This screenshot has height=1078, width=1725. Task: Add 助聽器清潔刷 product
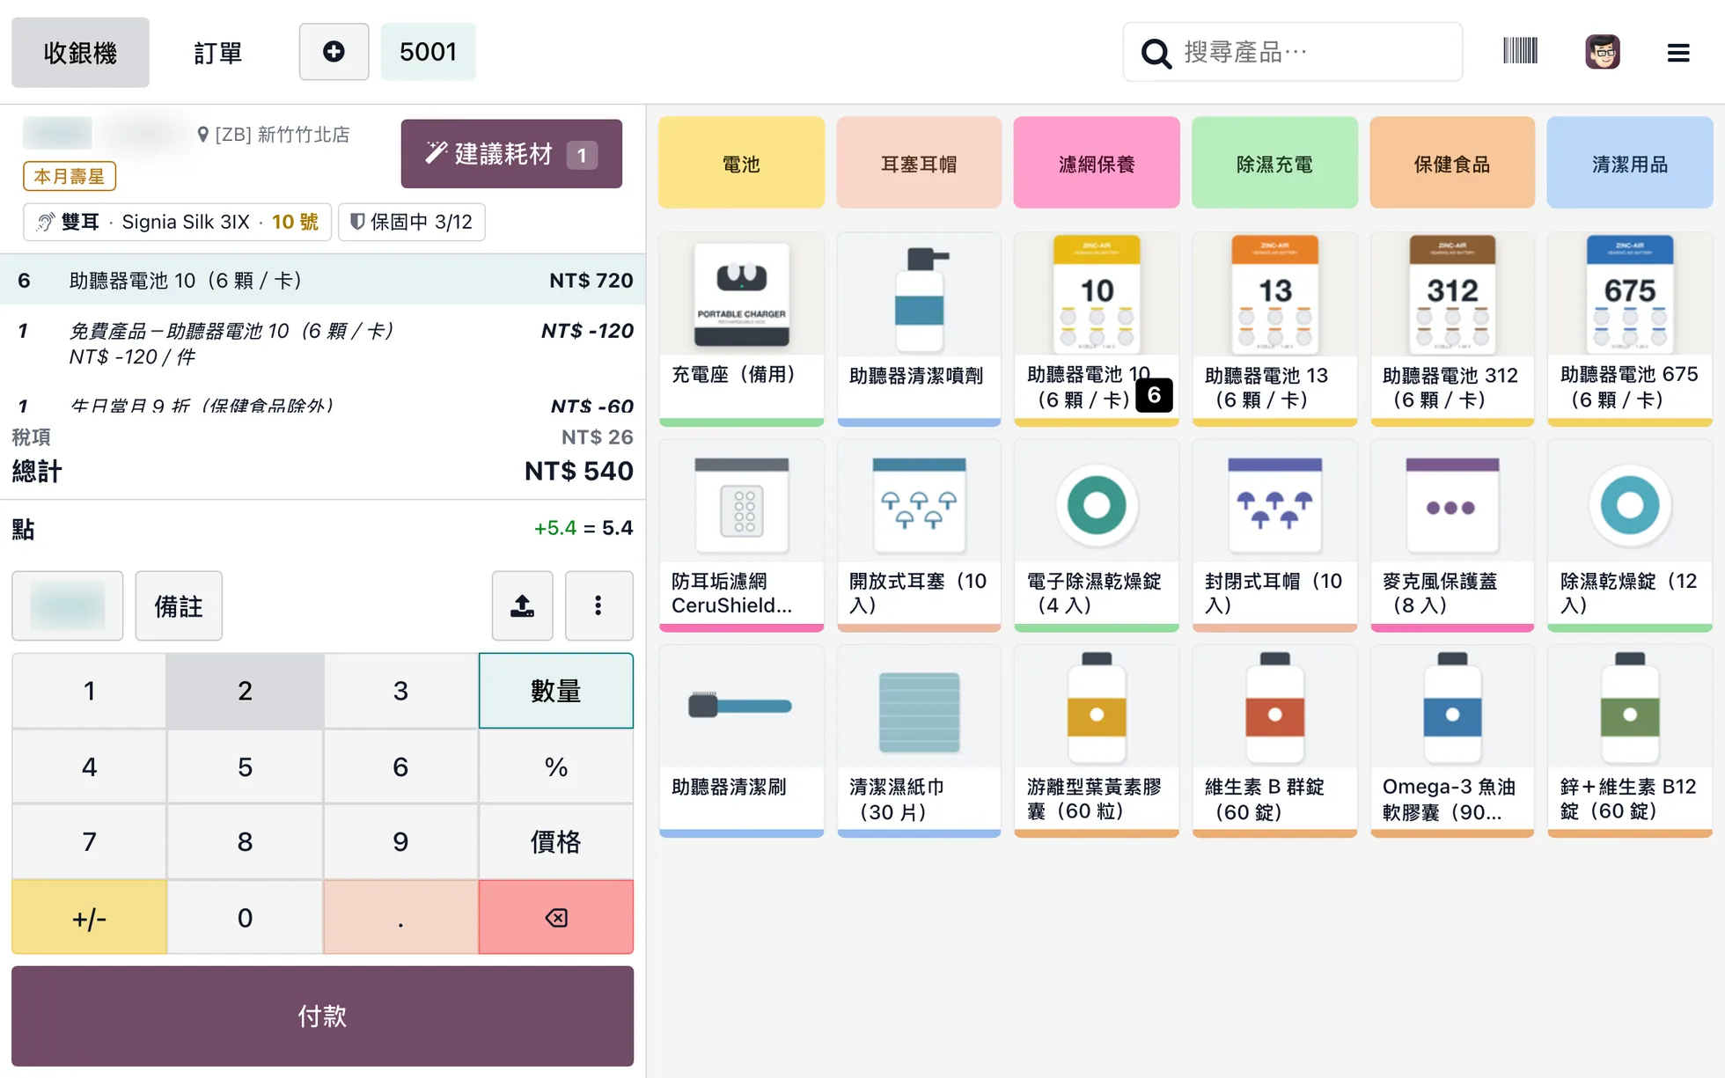(741, 741)
